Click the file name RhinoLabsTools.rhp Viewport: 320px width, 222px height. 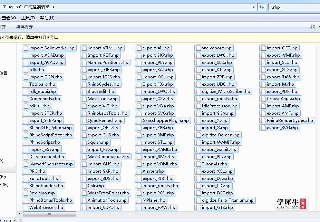point(107,113)
